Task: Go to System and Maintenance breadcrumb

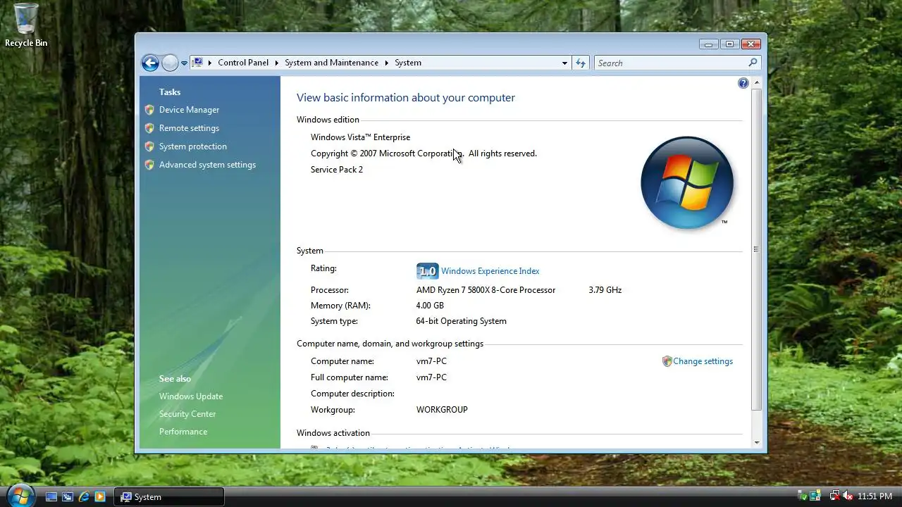Action: pyautogui.click(x=331, y=63)
